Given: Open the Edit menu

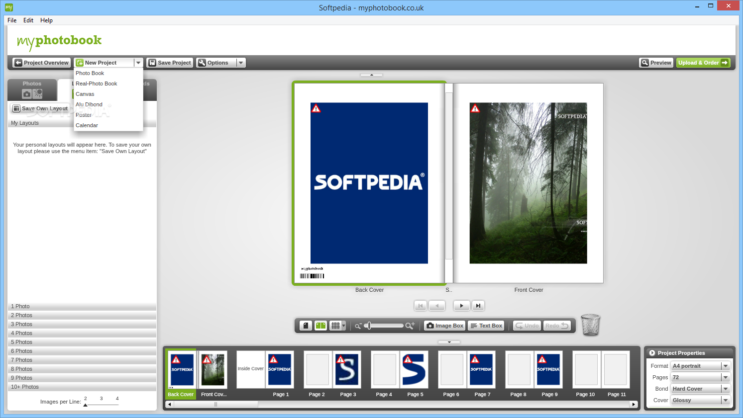Looking at the screenshot, I should tap(28, 20).
